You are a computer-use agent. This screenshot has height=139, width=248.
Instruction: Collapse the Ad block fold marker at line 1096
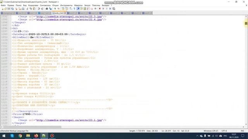11,28
